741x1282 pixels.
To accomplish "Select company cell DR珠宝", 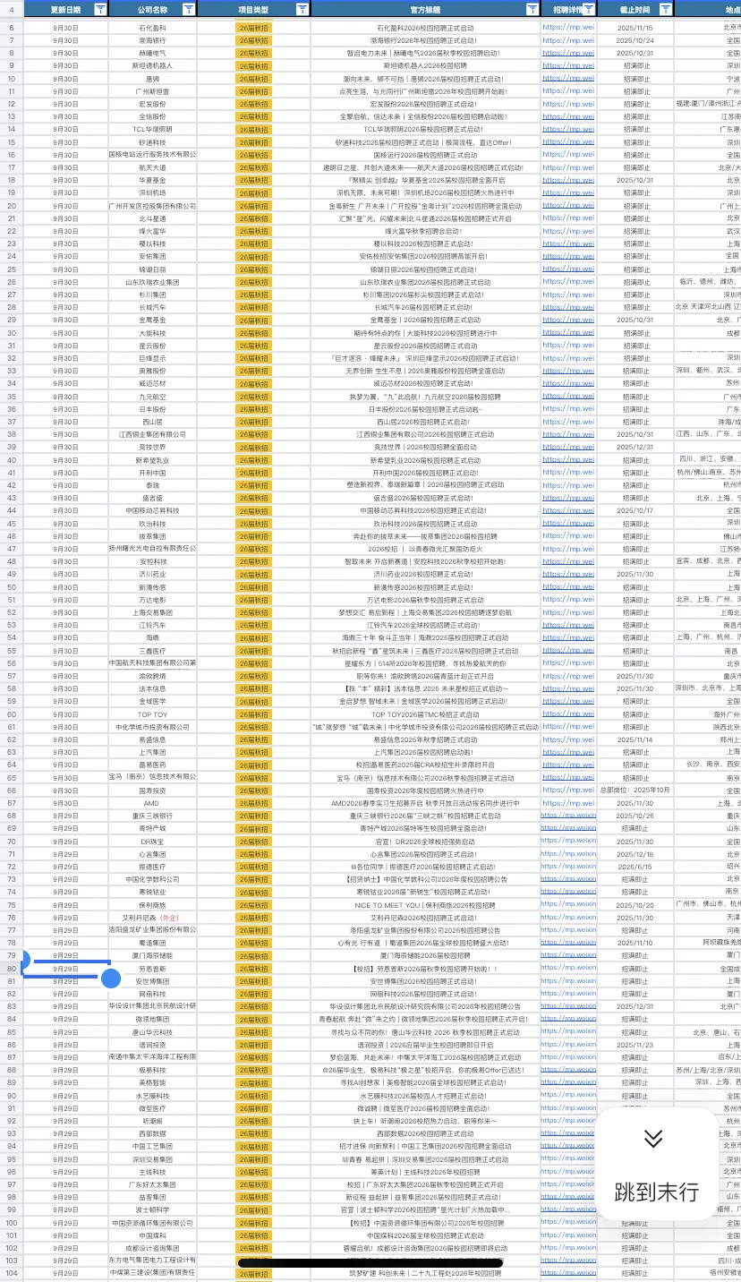I will tap(153, 842).
